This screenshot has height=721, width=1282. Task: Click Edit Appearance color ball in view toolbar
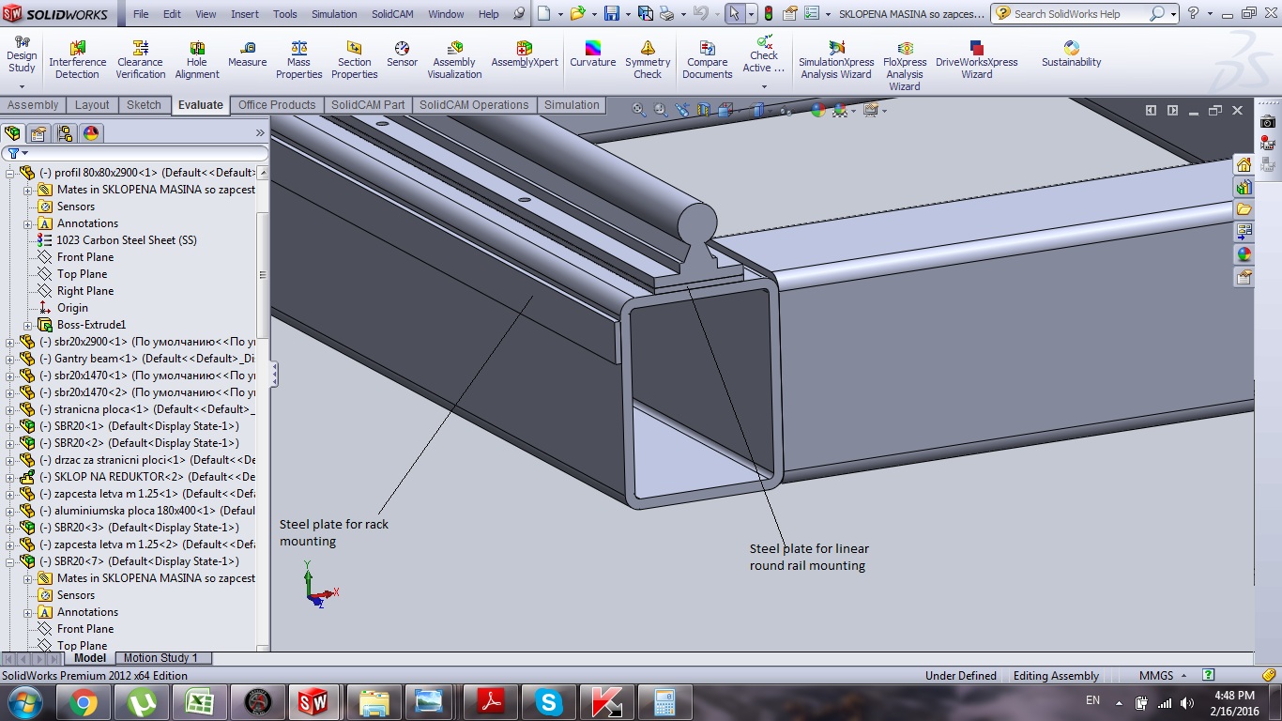(817, 111)
